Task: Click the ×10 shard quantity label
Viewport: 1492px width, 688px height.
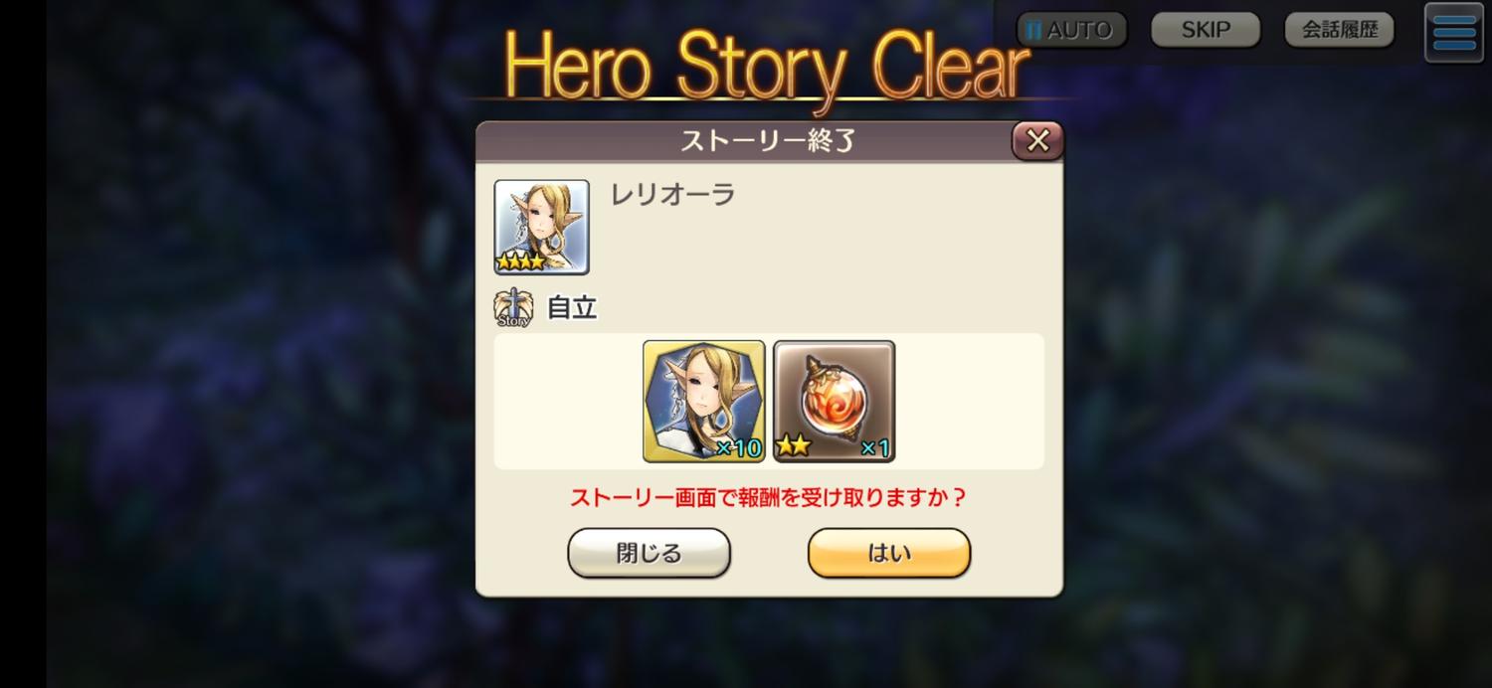Action: point(739,448)
